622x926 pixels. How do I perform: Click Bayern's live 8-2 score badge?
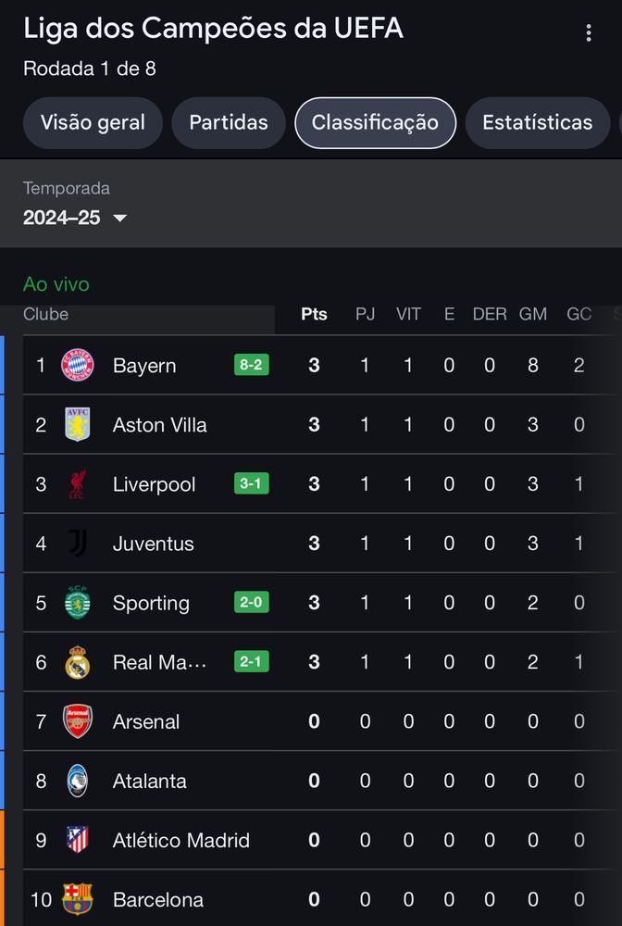(x=251, y=365)
